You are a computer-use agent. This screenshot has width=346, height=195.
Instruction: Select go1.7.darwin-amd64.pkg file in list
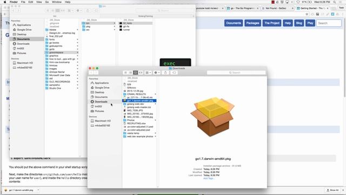point(139,101)
